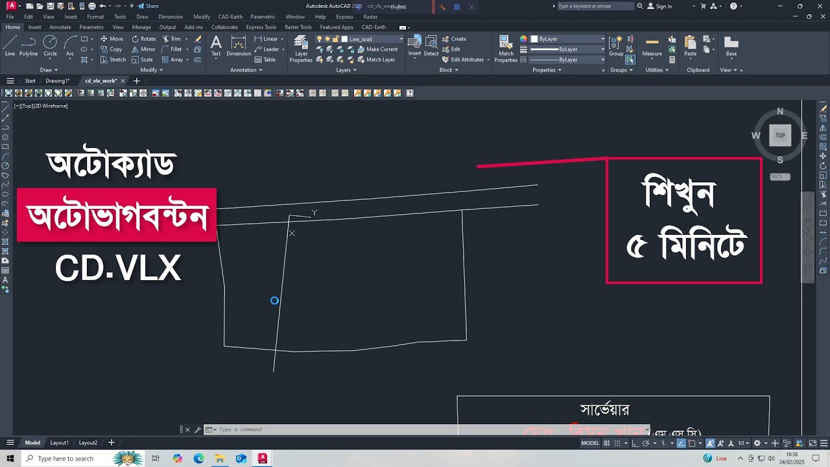Expand the Modify panel
The height and width of the screenshot is (467, 830).
(151, 70)
